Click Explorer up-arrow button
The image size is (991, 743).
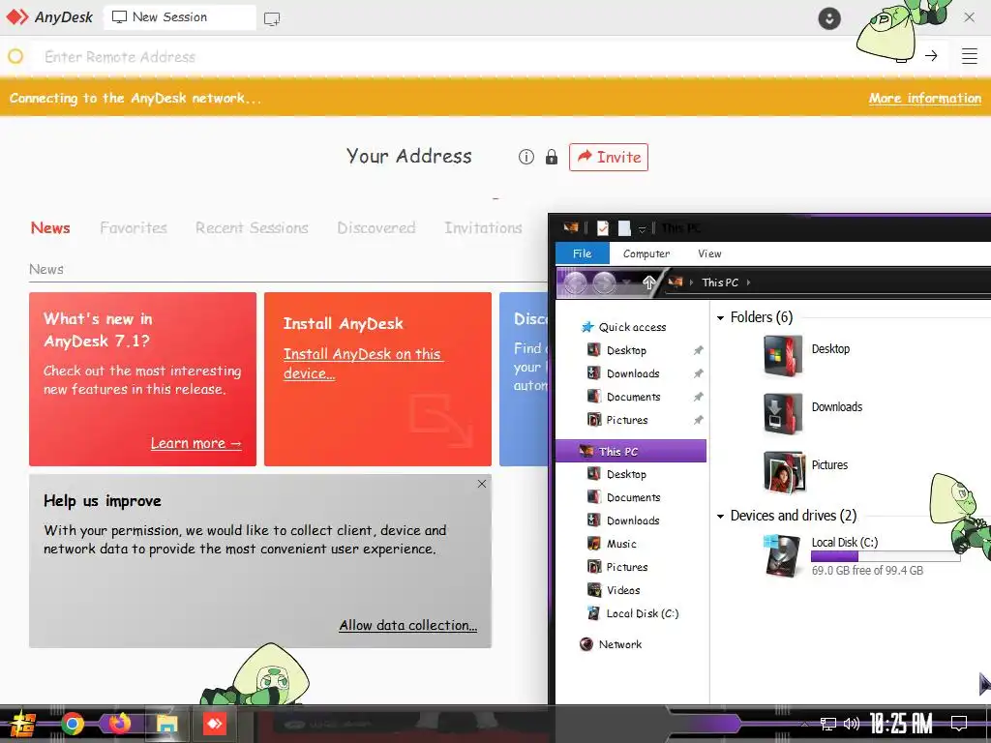(648, 282)
